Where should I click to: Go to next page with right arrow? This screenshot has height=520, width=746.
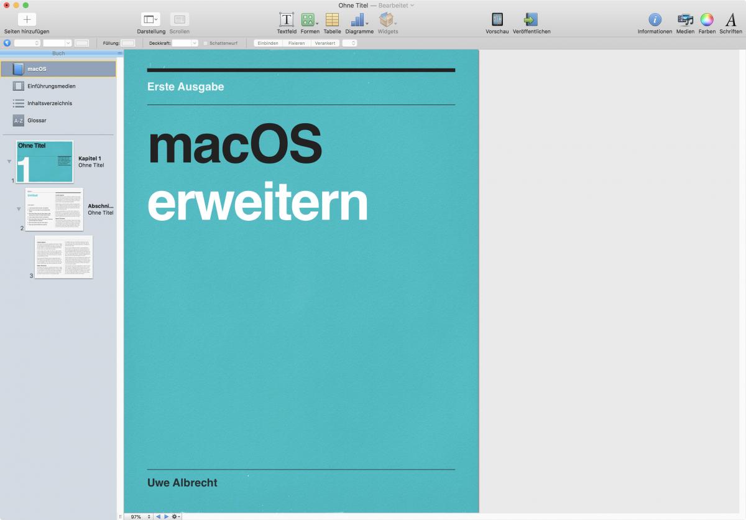(x=166, y=516)
